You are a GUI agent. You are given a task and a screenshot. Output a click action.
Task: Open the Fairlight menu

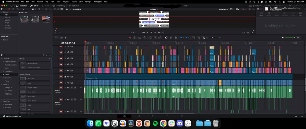click(88, 2)
